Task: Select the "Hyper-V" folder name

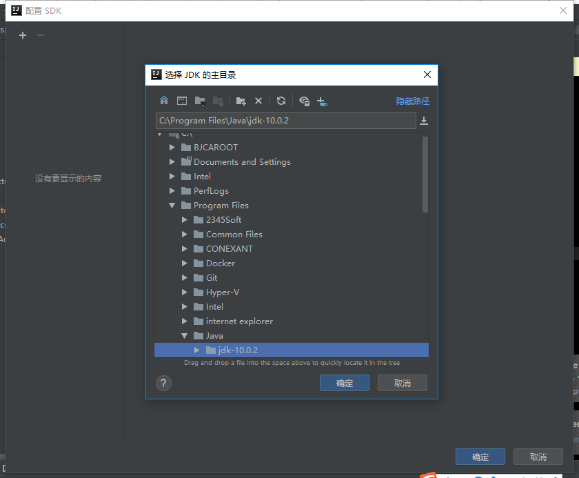Action: click(223, 292)
